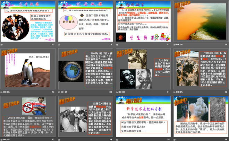Click the transition icon below slide 31
Image resolution: width=229 pixels, height=141 pixels.
[117, 92]
